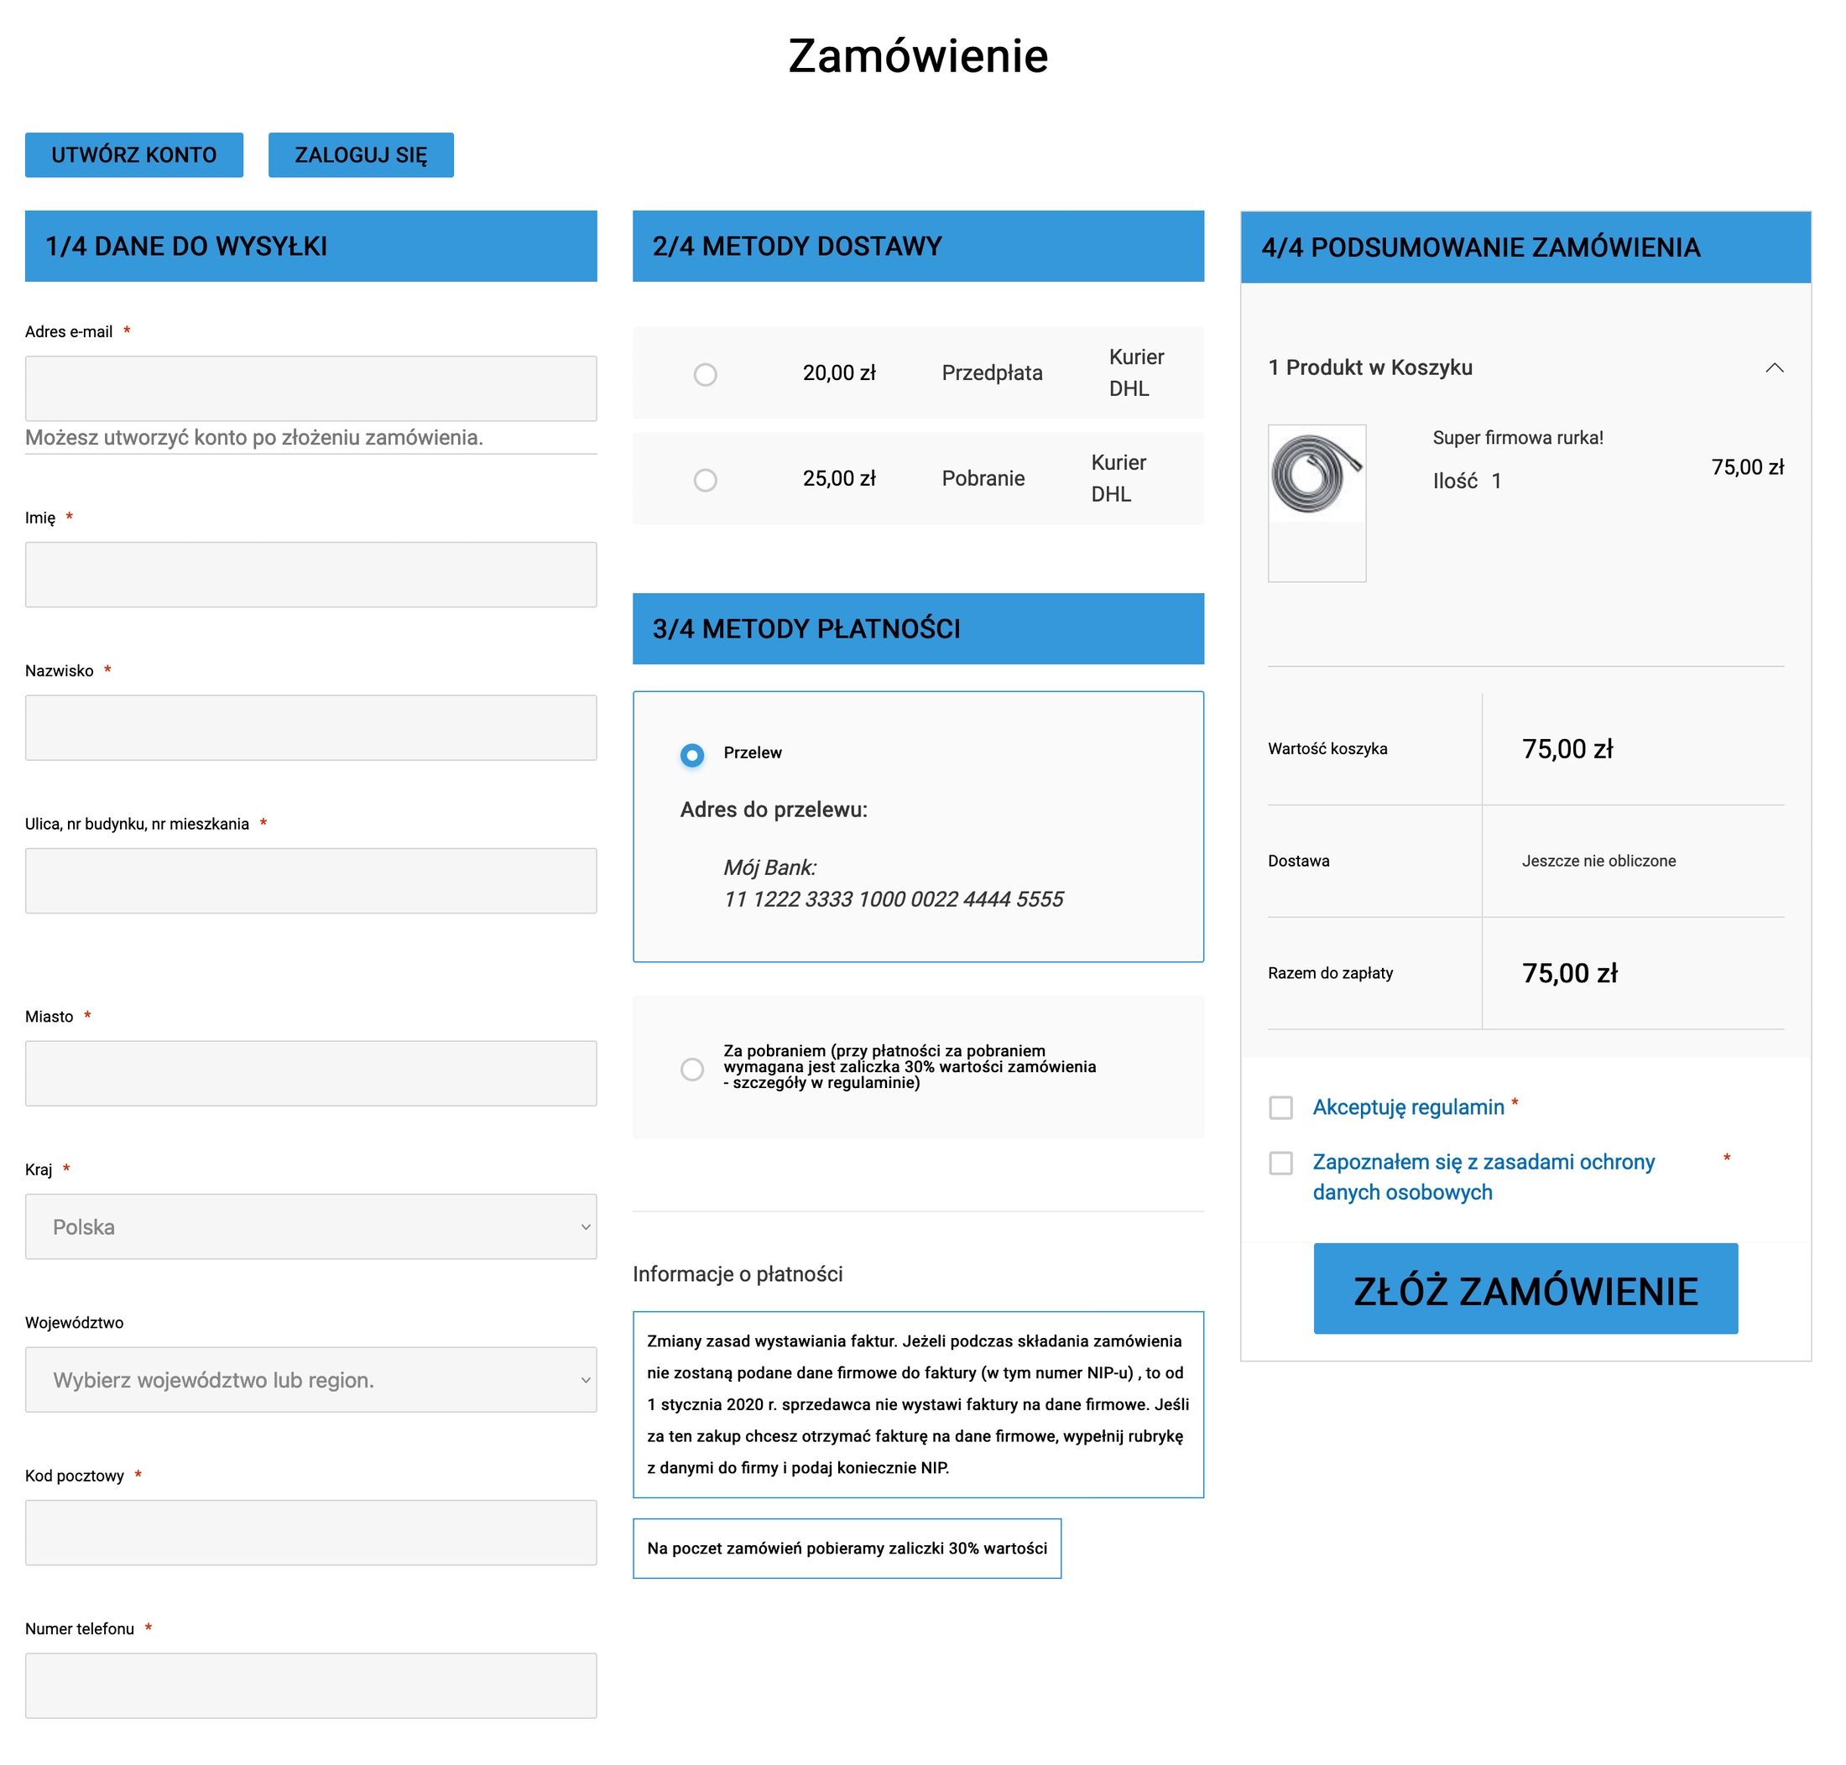Focus the Adres e-mail field

[x=310, y=388]
